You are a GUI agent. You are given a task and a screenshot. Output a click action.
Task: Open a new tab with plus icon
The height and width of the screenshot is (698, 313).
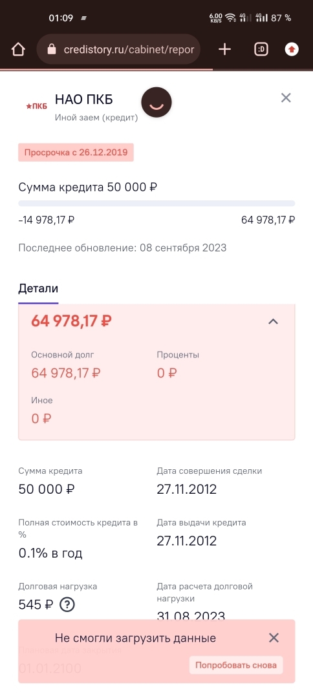[225, 49]
